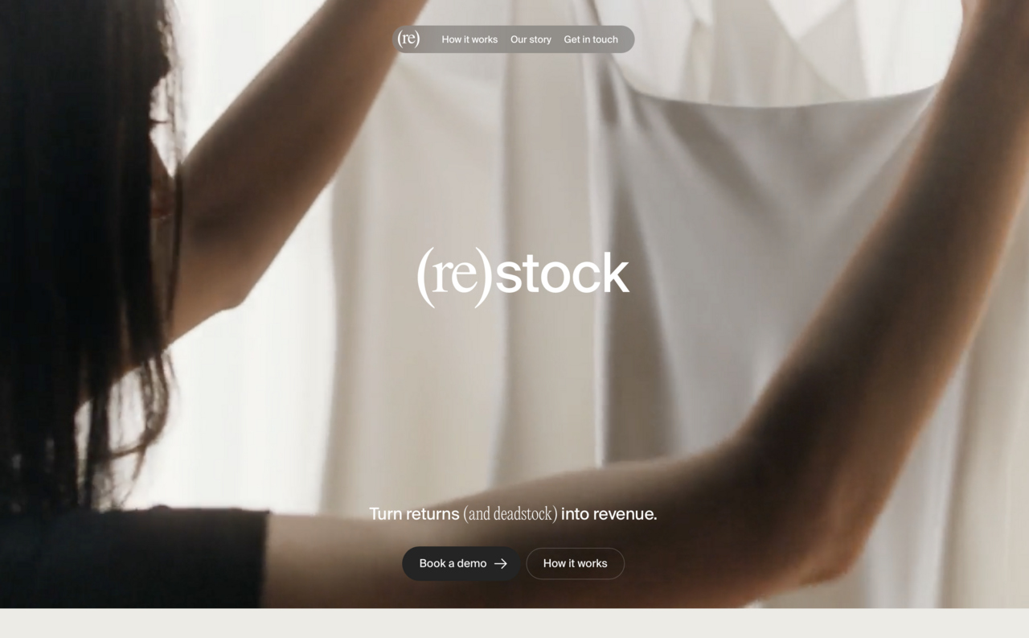Click the large (re)stock hero logo

523,277
